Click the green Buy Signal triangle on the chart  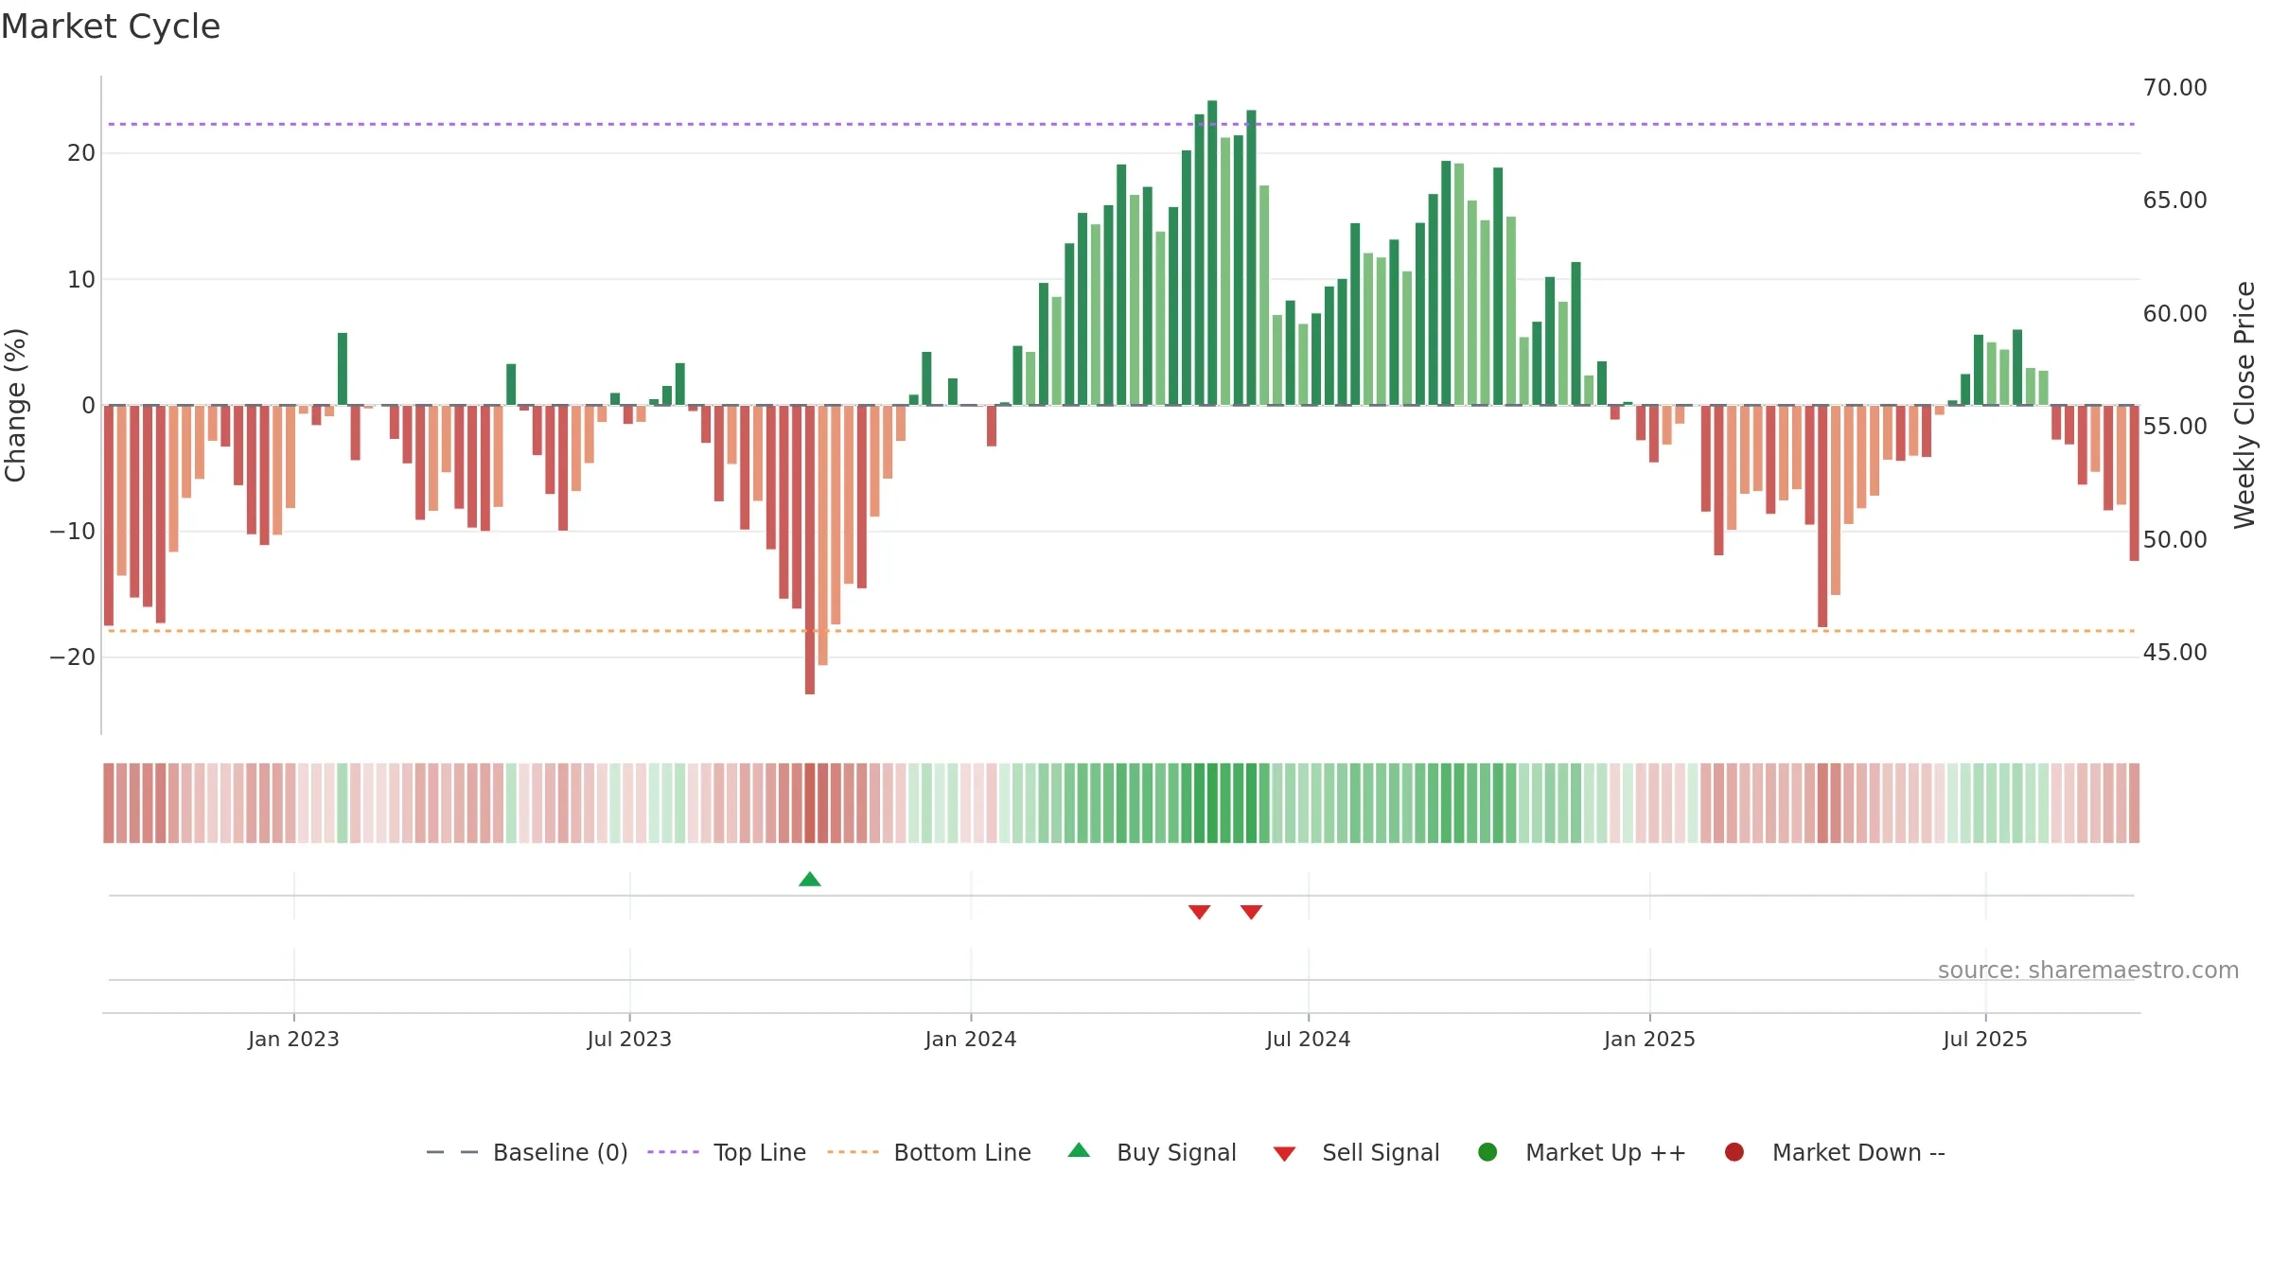point(810,880)
